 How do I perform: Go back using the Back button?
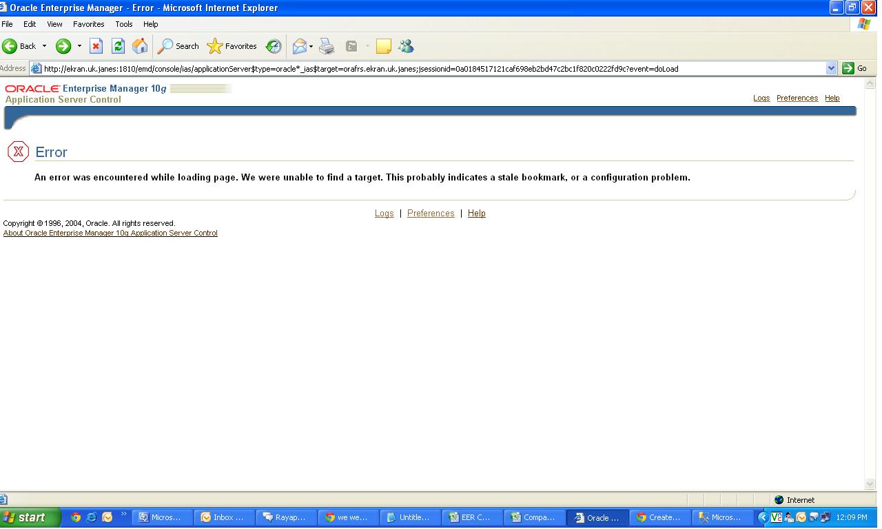pyautogui.click(x=19, y=46)
